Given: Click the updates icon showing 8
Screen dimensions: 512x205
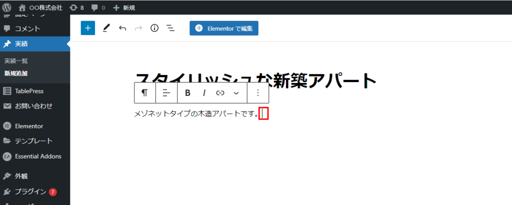Looking at the screenshot, I should [x=76, y=7].
